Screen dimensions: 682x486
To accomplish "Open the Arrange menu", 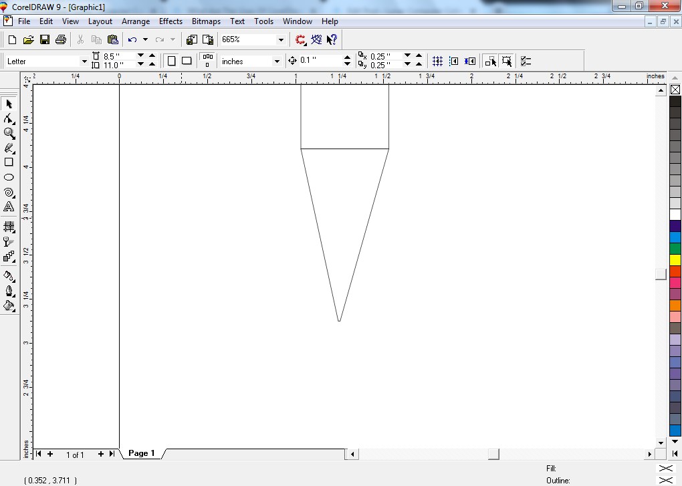I will coord(136,21).
